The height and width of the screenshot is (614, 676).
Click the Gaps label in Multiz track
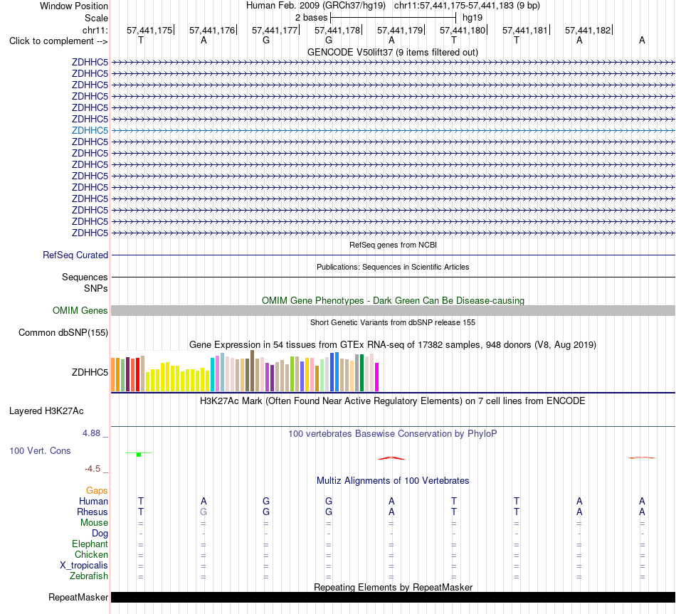[x=97, y=490]
